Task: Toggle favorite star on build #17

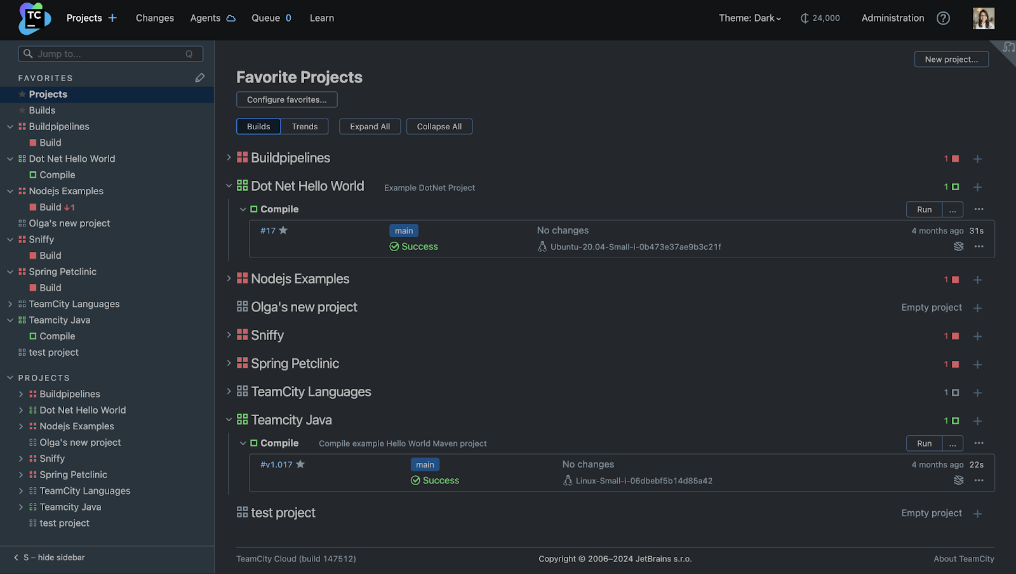Action: 283,230
